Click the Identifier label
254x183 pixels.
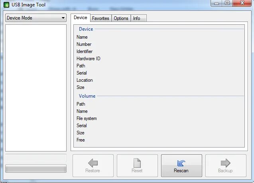point(85,51)
